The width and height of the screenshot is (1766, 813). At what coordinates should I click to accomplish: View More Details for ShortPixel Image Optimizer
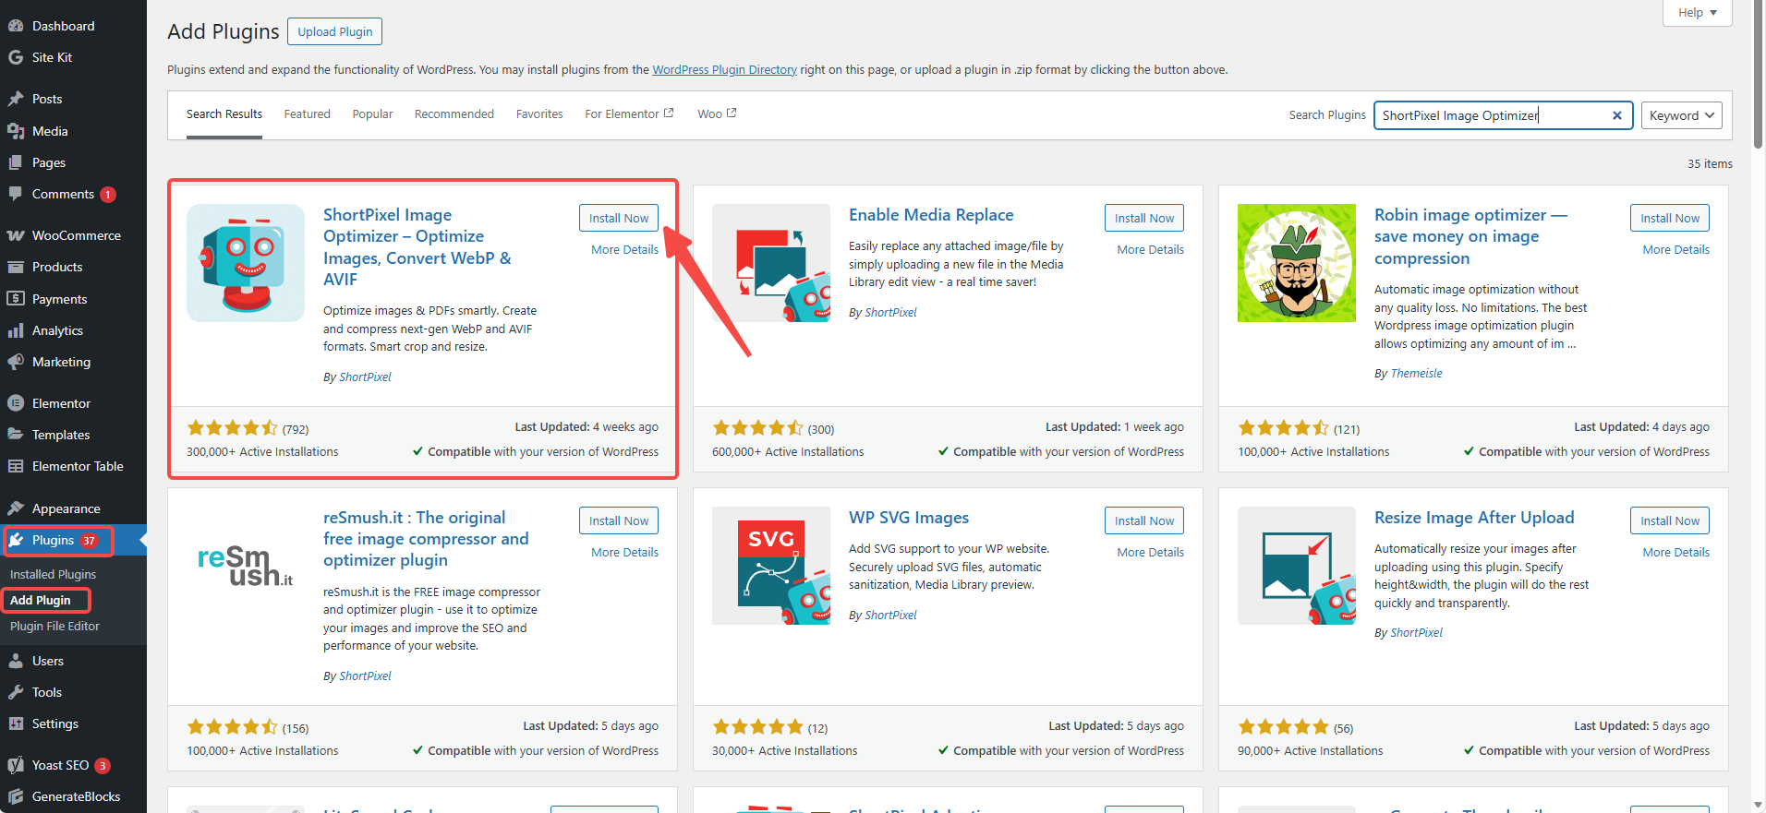tap(624, 250)
